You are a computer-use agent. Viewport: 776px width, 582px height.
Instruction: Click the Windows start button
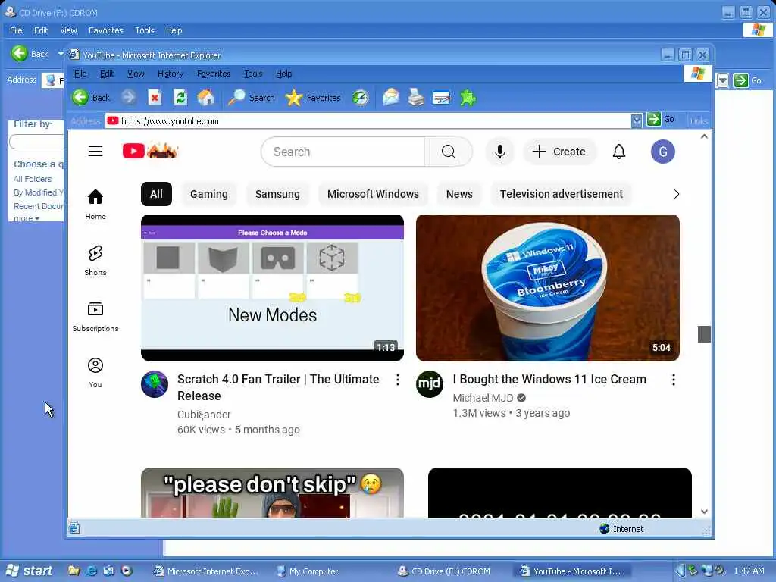click(x=30, y=571)
